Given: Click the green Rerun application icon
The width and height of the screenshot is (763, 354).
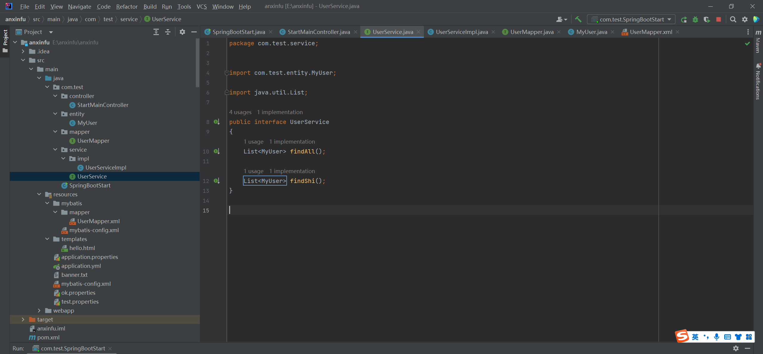Looking at the screenshot, I should tap(684, 19).
